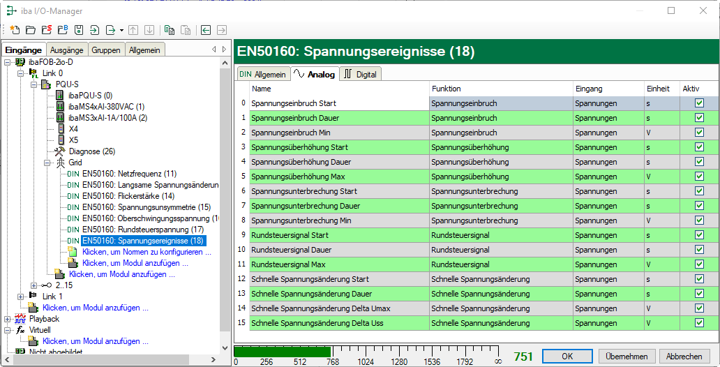Uncheck Aktiv for Spannungseinbruch Start
This screenshot has height=367, width=720.
(699, 103)
